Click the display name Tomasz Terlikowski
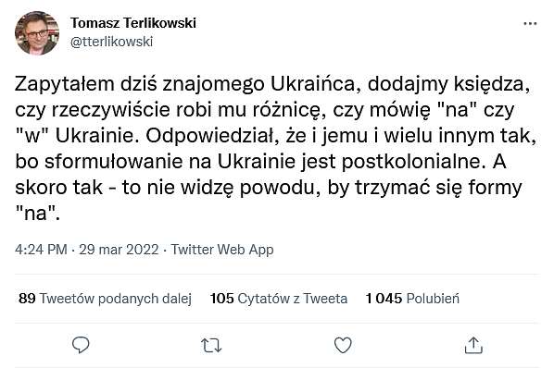The width and height of the screenshot is (554, 368). point(133,23)
